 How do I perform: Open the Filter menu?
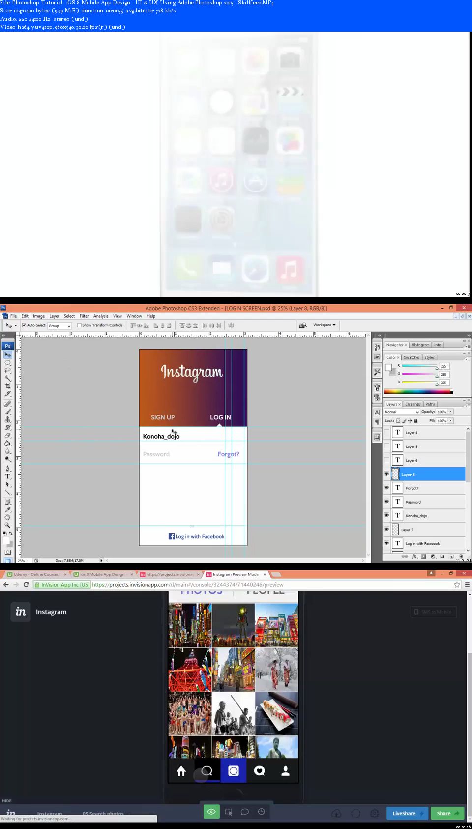pos(84,316)
